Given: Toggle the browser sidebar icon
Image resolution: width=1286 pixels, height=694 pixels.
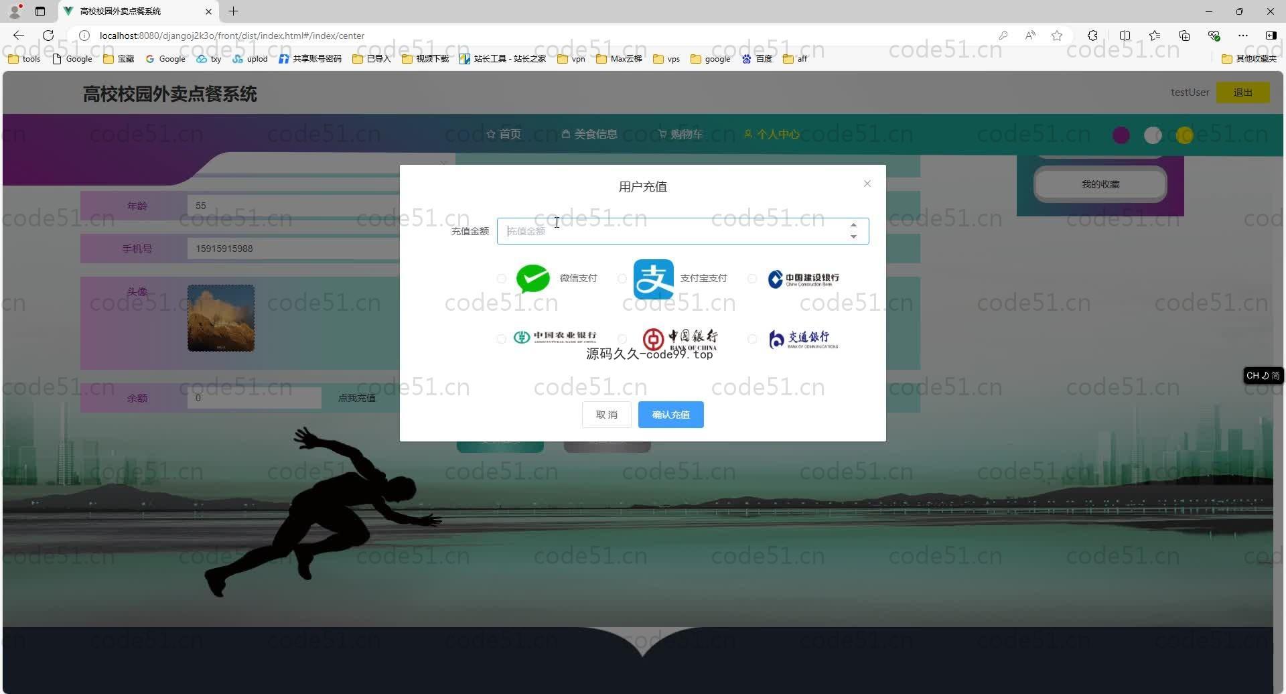Looking at the screenshot, I should [1271, 36].
